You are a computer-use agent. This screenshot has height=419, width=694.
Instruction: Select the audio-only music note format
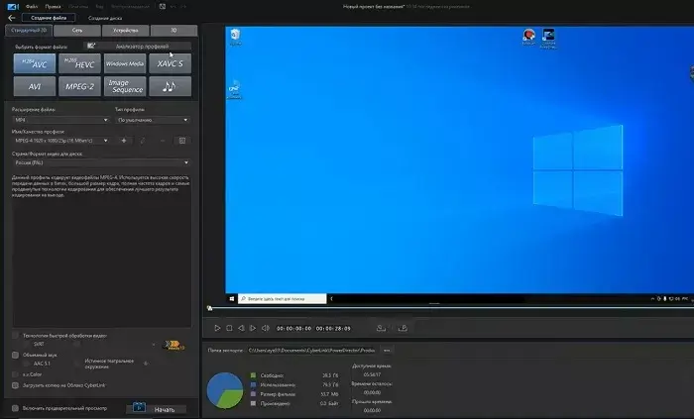(171, 87)
